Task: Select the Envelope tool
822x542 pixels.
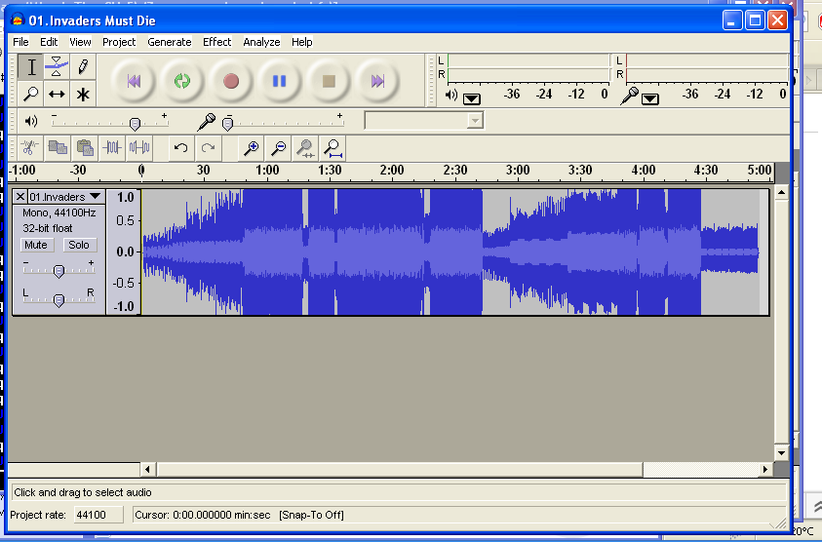Action: pyautogui.click(x=57, y=67)
